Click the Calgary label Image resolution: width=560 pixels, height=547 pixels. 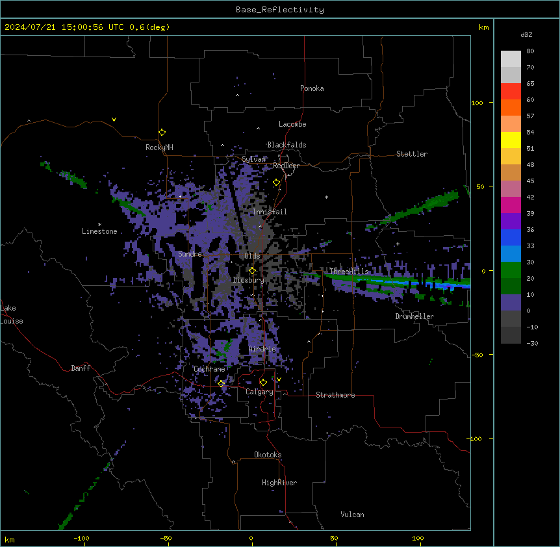click(260, 392)
